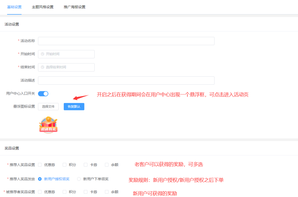Check 余额 for 被推荐者奖品设置
The image size is (298, 197).
(107, 192)
